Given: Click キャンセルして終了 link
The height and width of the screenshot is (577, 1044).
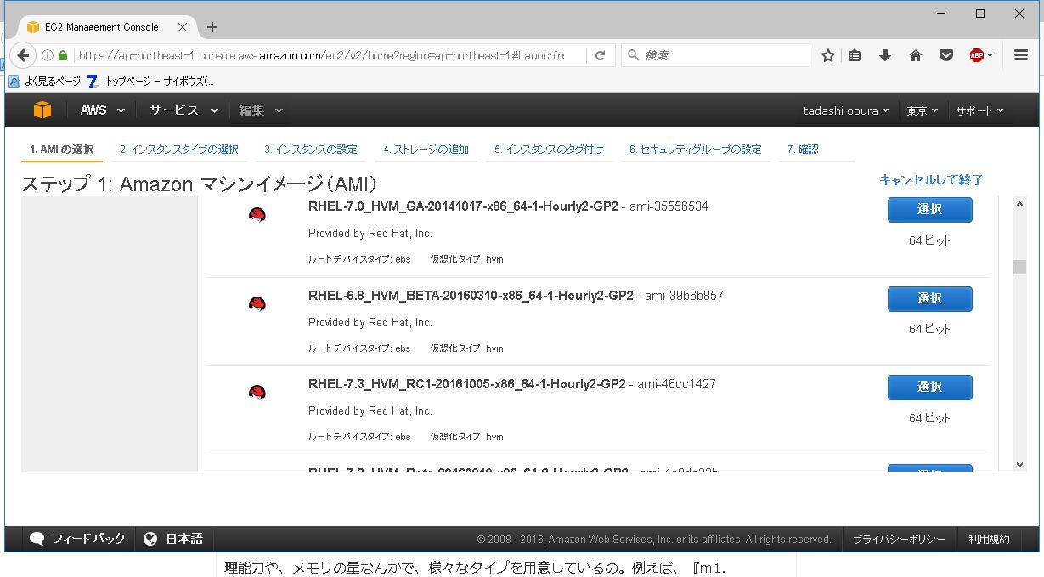Looking at the screenshot, I should [x=931, y=180].
